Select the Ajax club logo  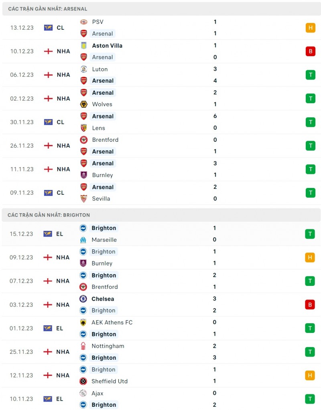(x=83, y=393)
